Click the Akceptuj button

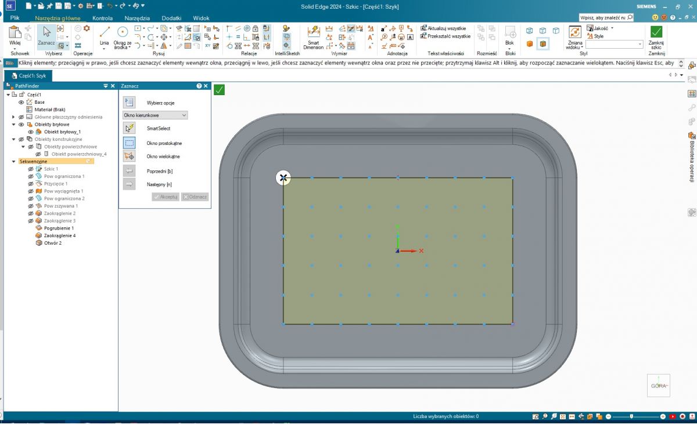coord(166,197)
